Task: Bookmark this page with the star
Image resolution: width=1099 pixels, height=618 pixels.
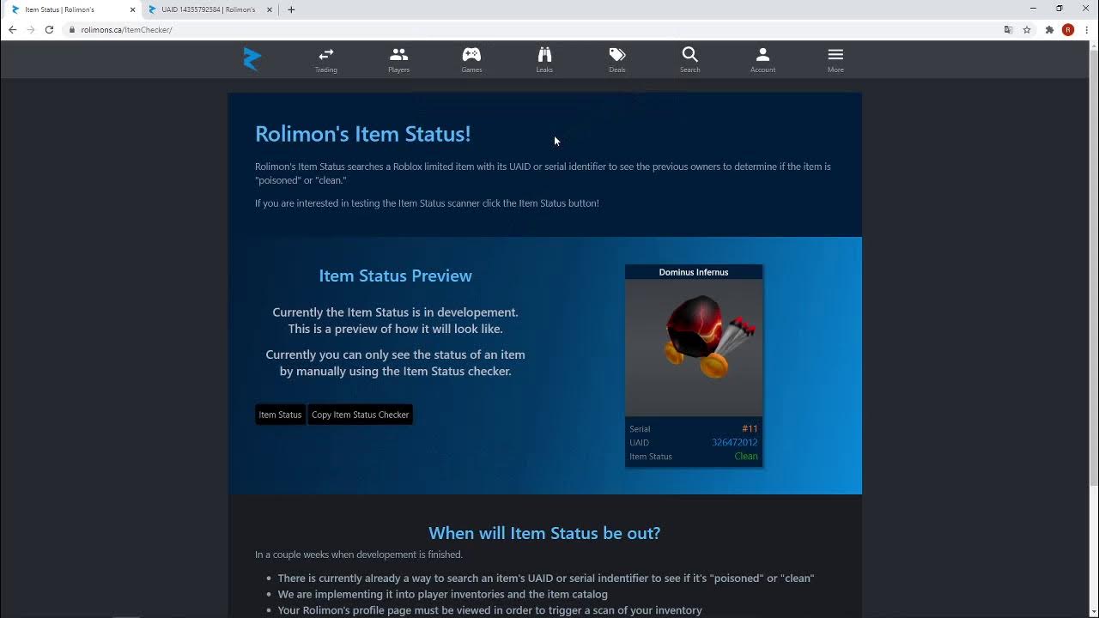Action: point(1027,29)
